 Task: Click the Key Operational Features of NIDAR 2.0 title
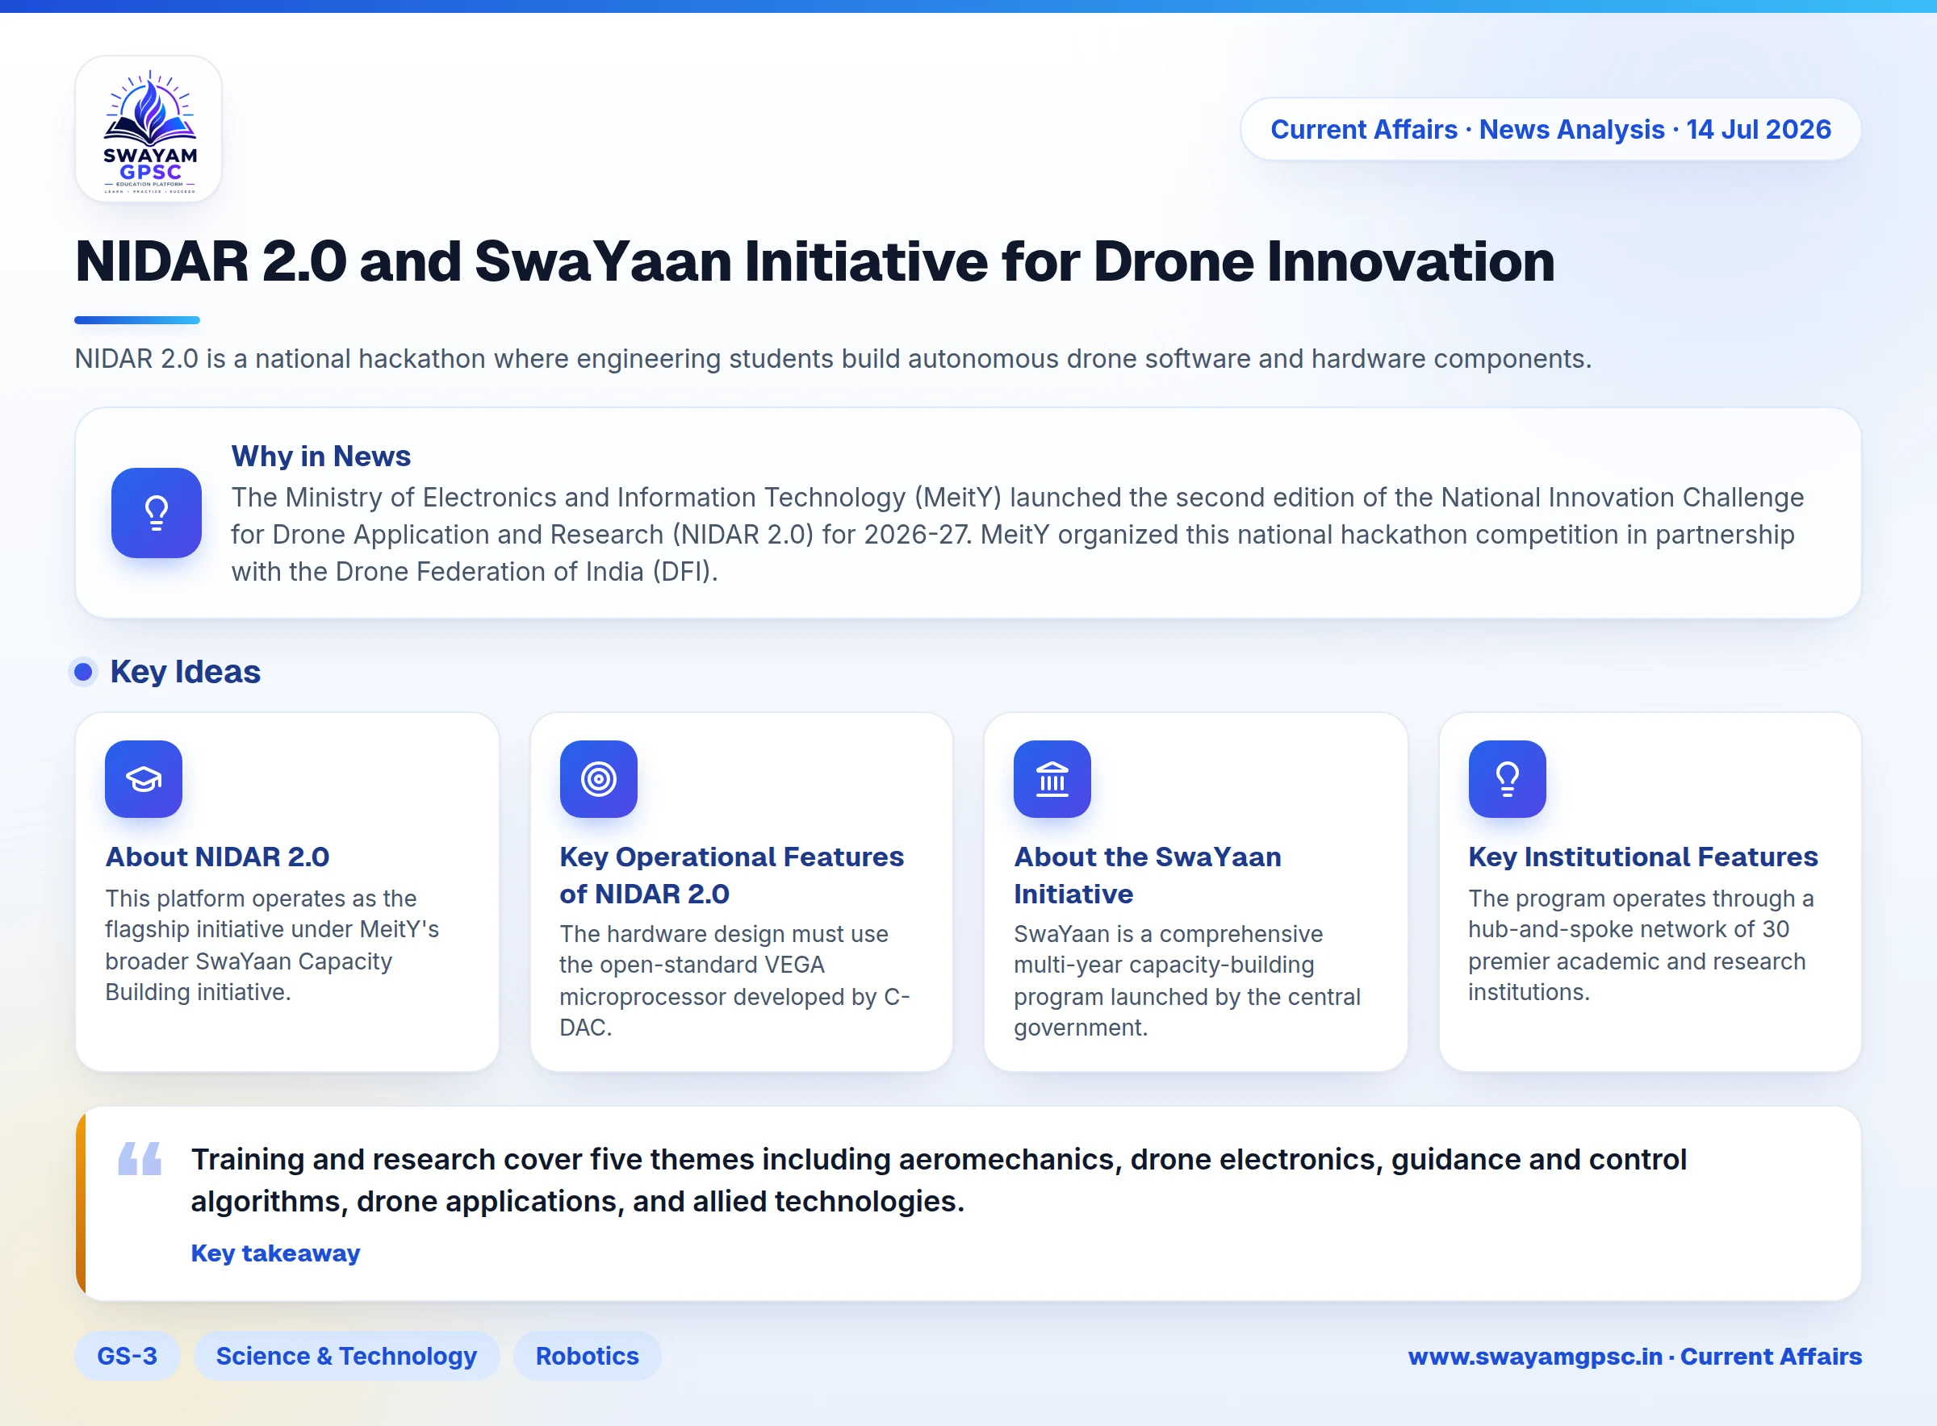point(731,875)
